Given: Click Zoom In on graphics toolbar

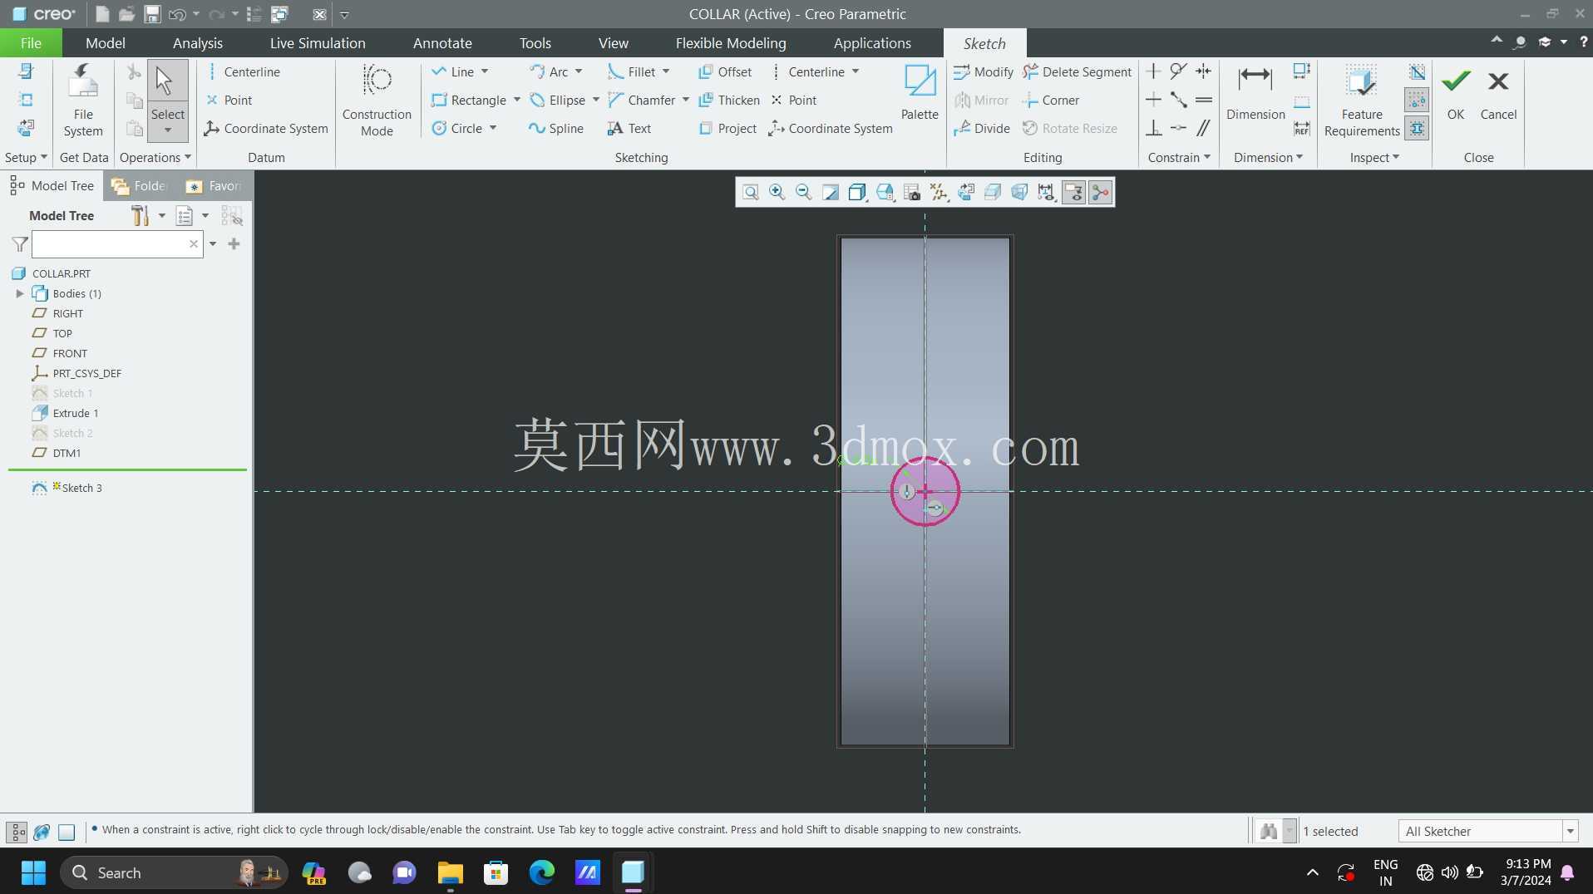Looking at the screenshot, I should [777, 193].
